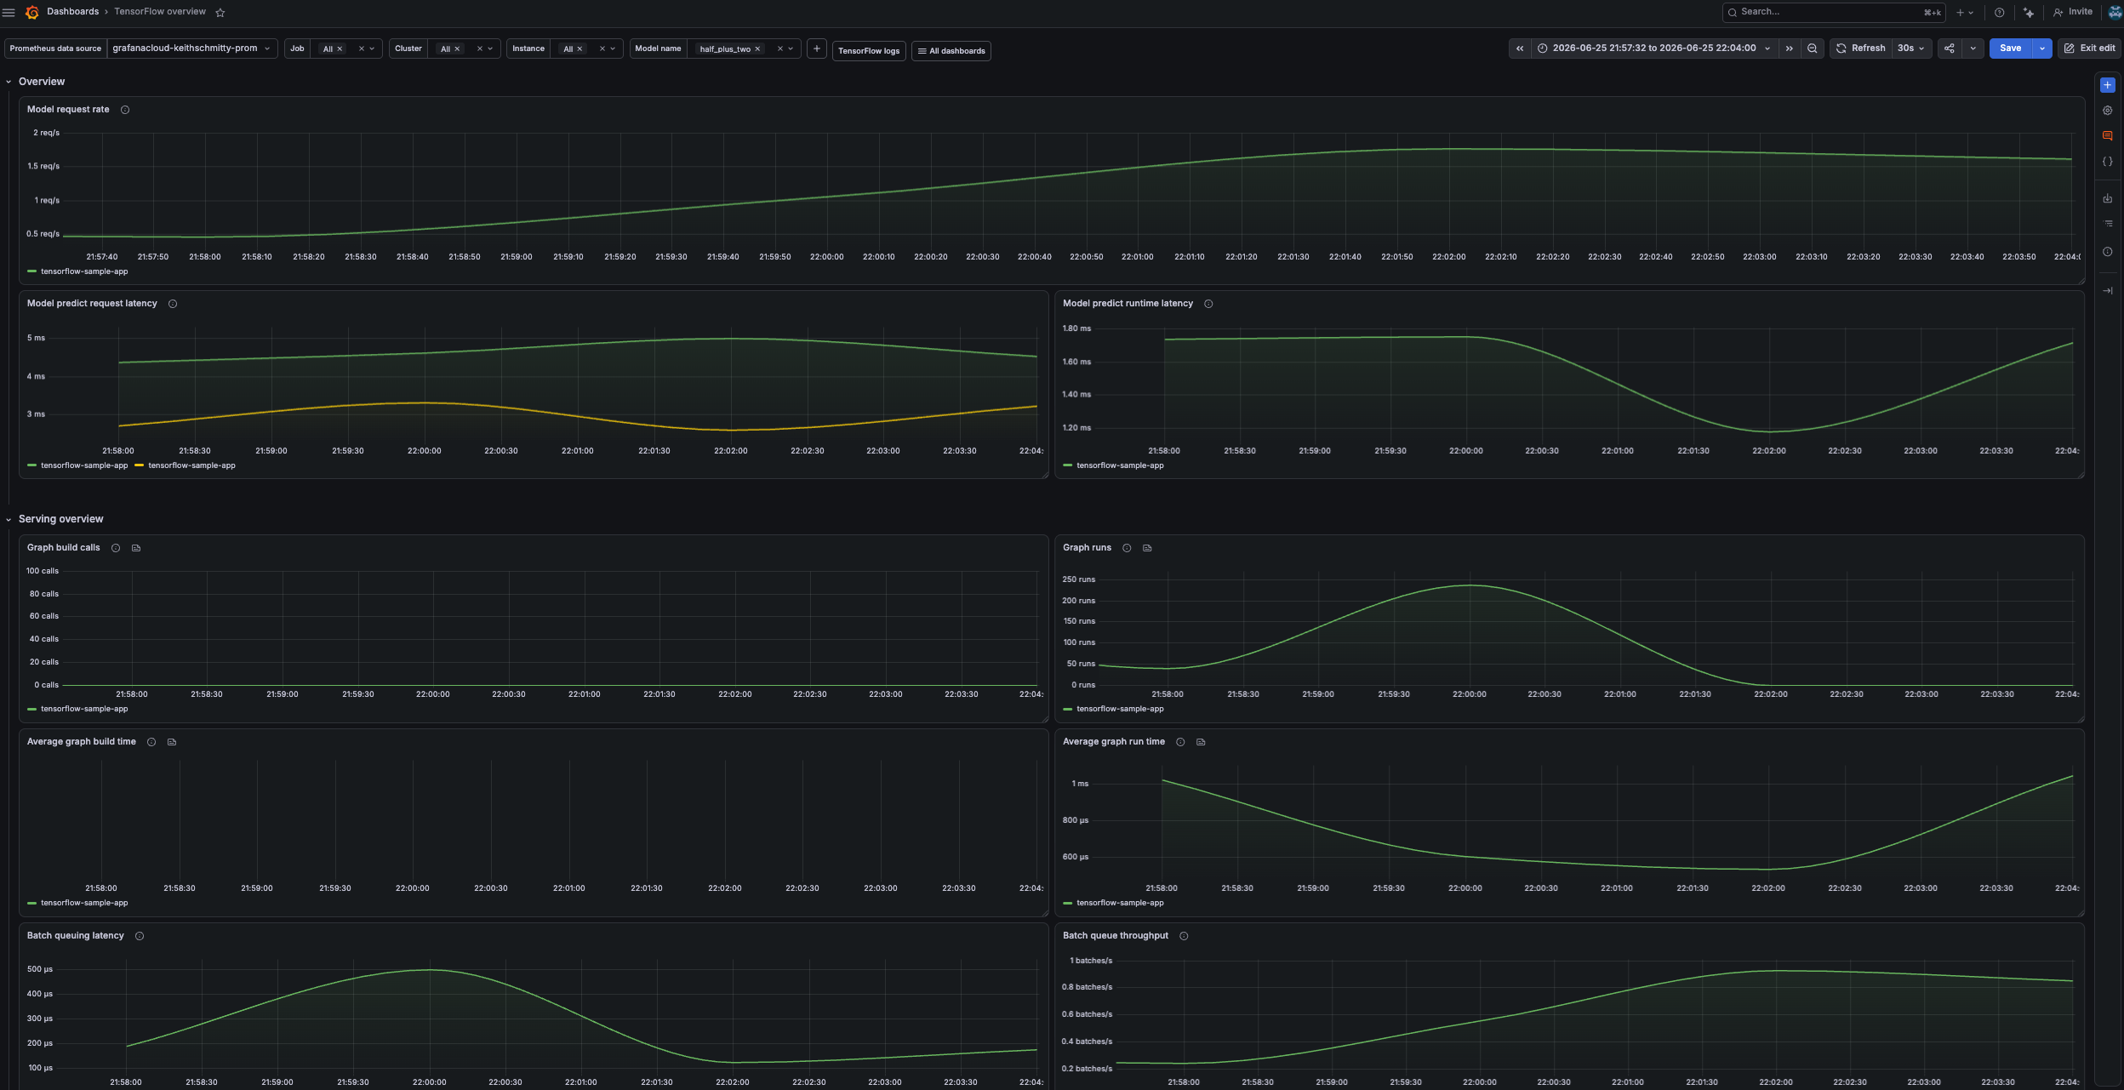
Task: Open the time range picker
Action: click(1654, 49)
